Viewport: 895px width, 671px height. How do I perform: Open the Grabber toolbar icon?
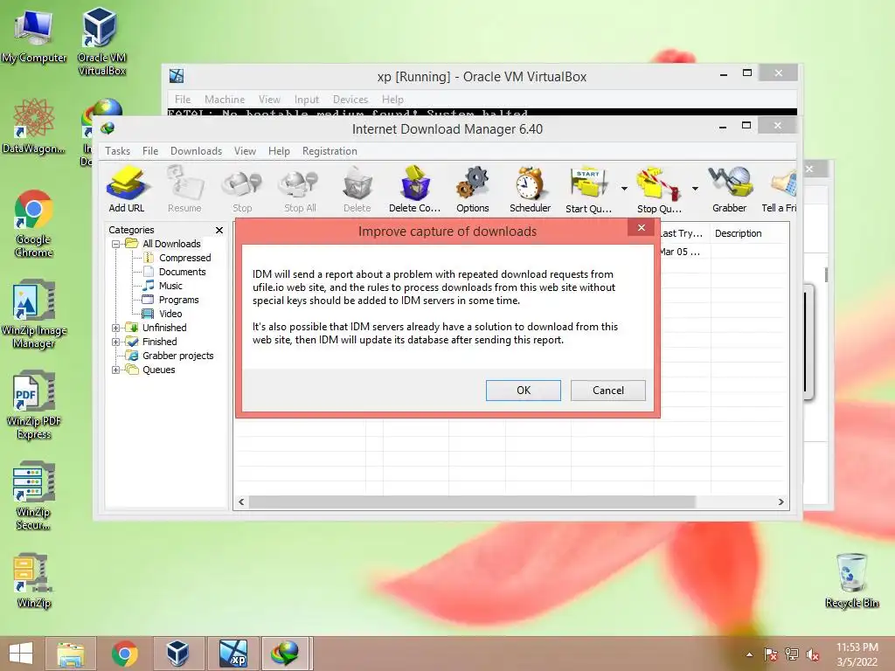(x=730, y=190)
